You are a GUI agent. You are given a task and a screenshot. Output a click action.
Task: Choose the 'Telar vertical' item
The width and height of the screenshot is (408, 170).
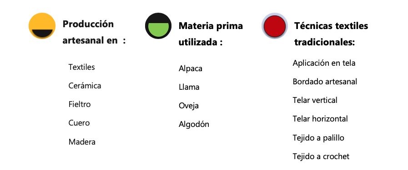point(315,100)
